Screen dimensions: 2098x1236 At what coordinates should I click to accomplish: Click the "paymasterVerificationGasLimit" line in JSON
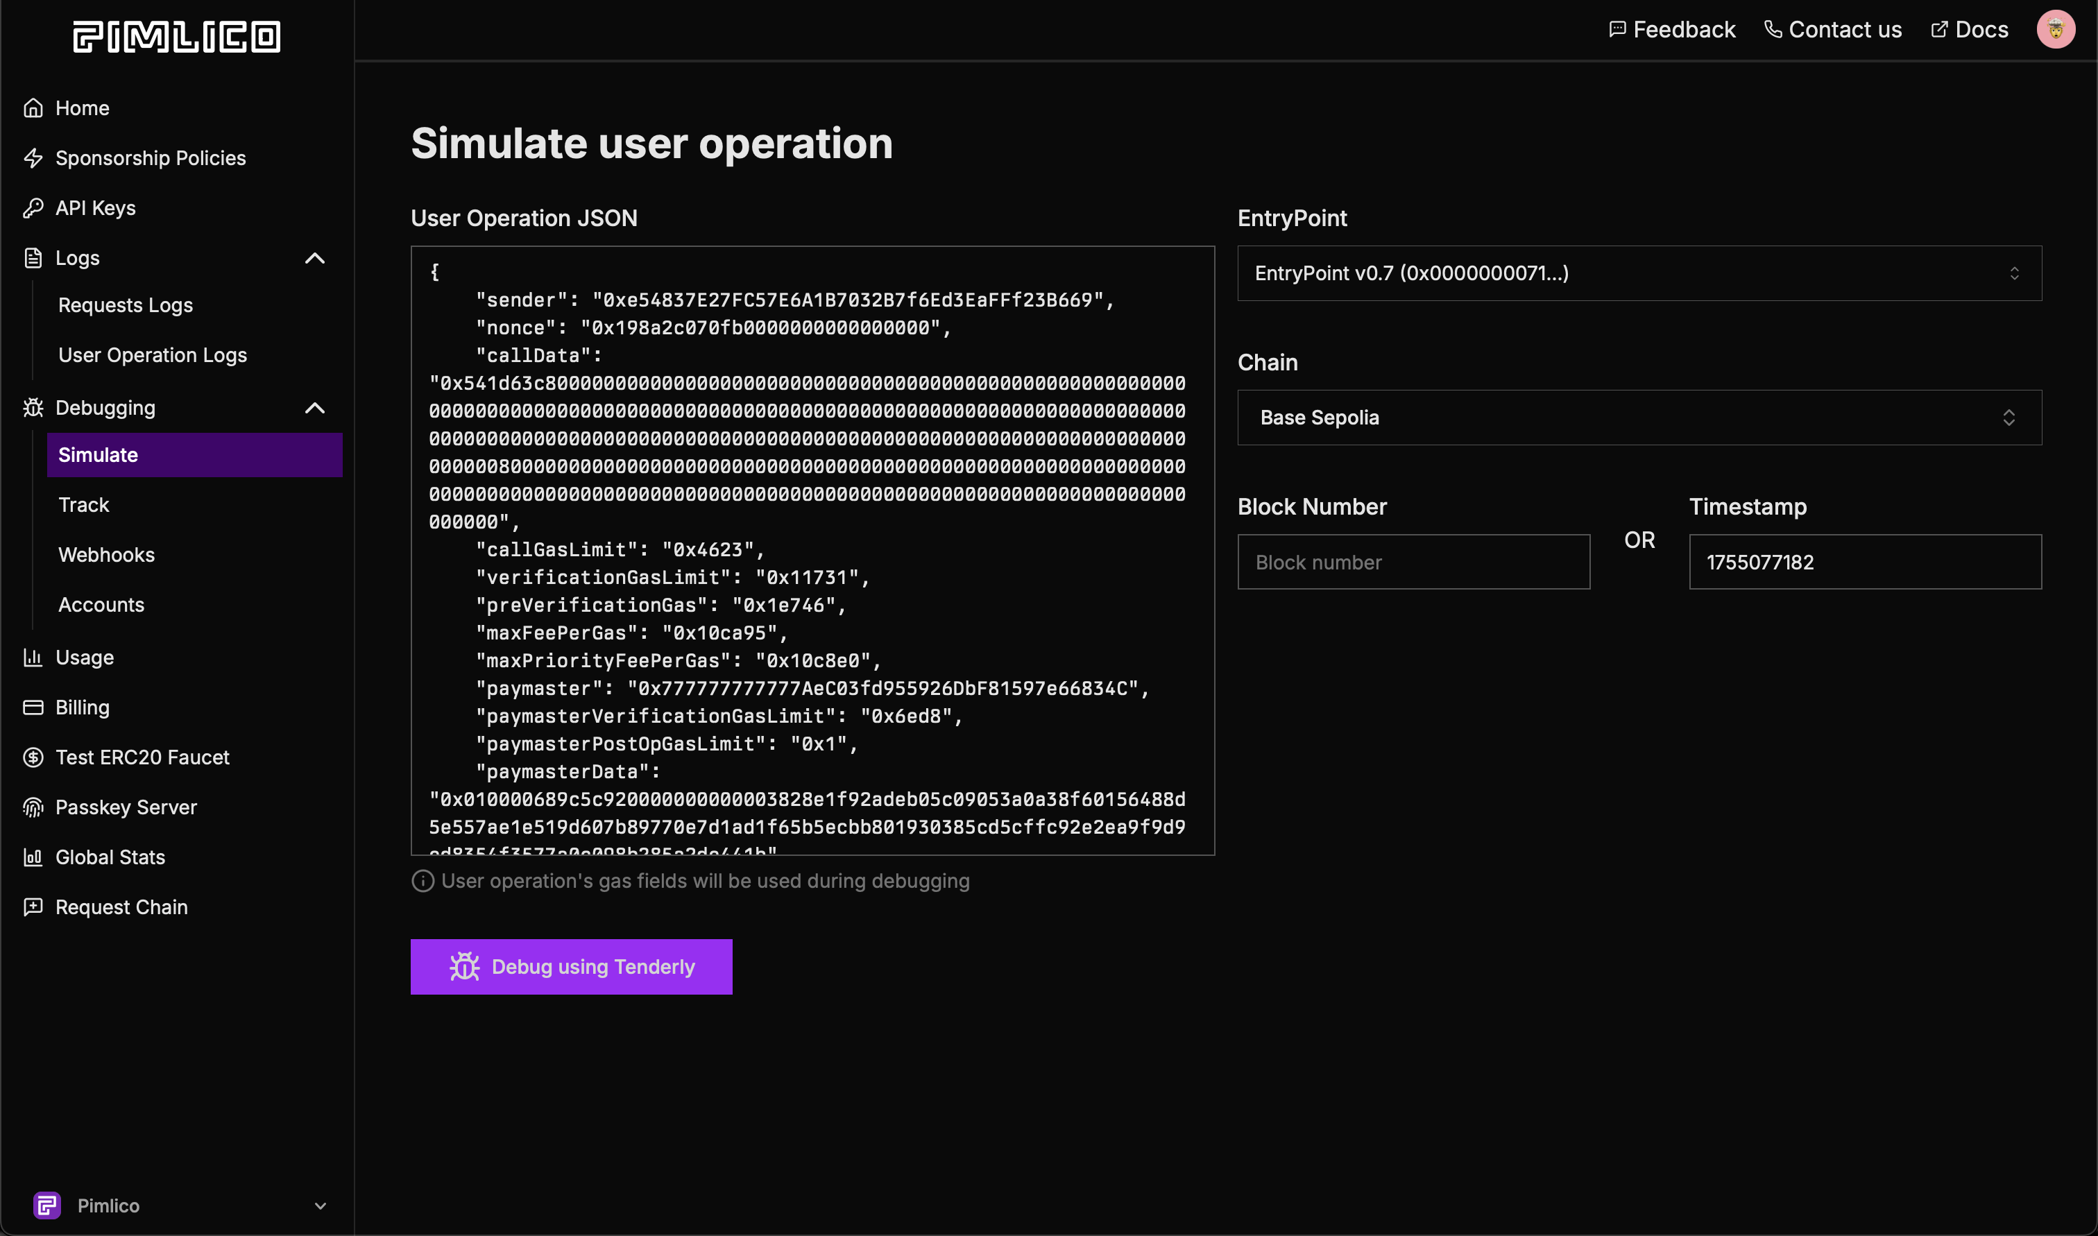point(719,716)
